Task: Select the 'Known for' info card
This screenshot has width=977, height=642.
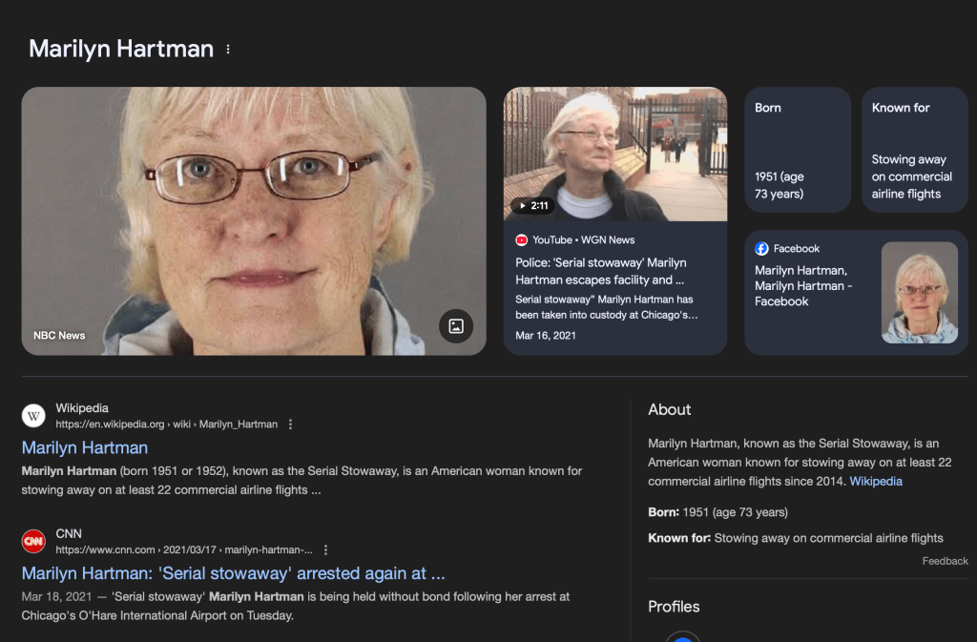Action: tap(914, 150)
